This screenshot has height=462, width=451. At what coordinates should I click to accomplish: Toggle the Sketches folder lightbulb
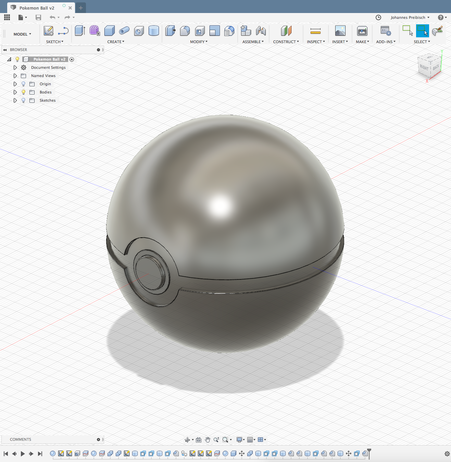coord(23,100)
